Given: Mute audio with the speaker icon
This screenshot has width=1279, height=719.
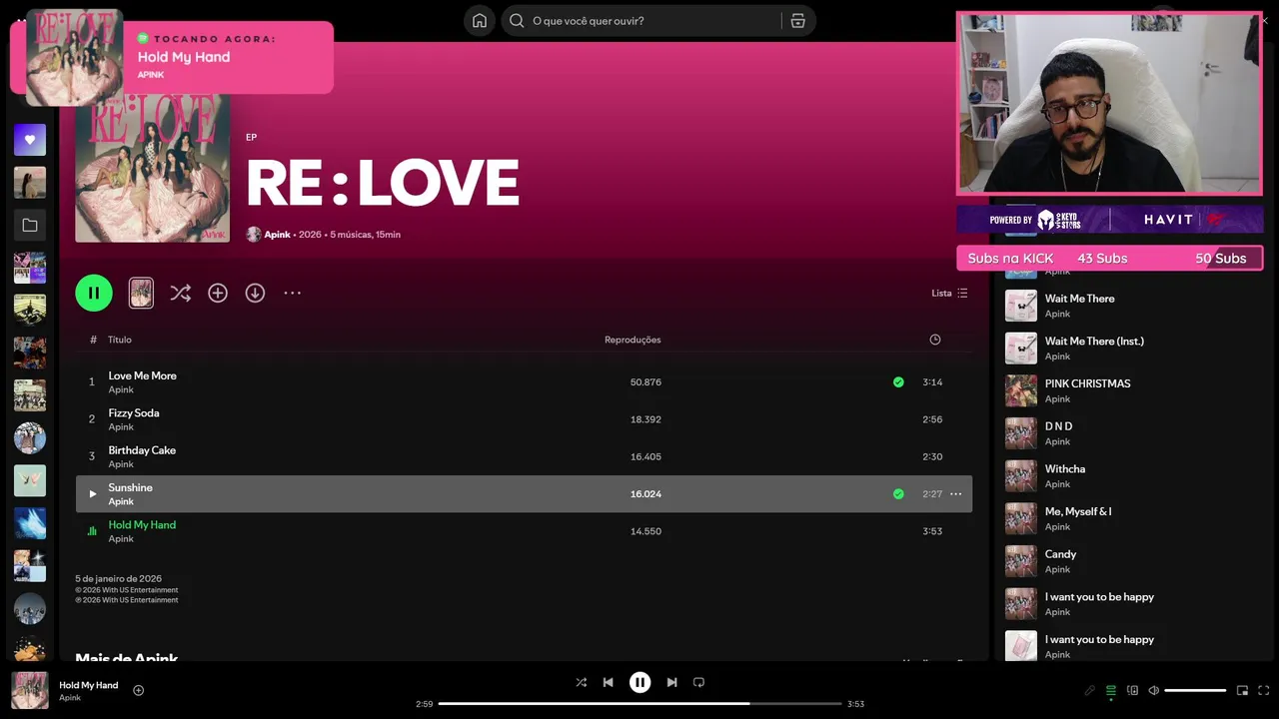Looking at the screenshot, I should point(1153,690).
